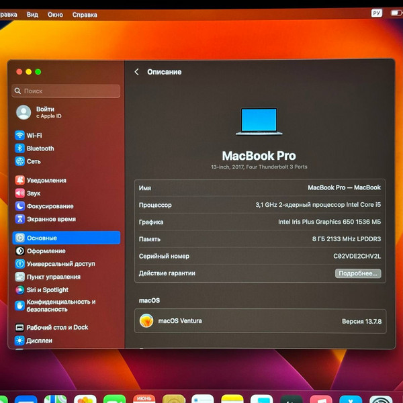Select Фокусирование in the sidebar
This screenshot has width=403, height=403.
[x=44, y=206]
